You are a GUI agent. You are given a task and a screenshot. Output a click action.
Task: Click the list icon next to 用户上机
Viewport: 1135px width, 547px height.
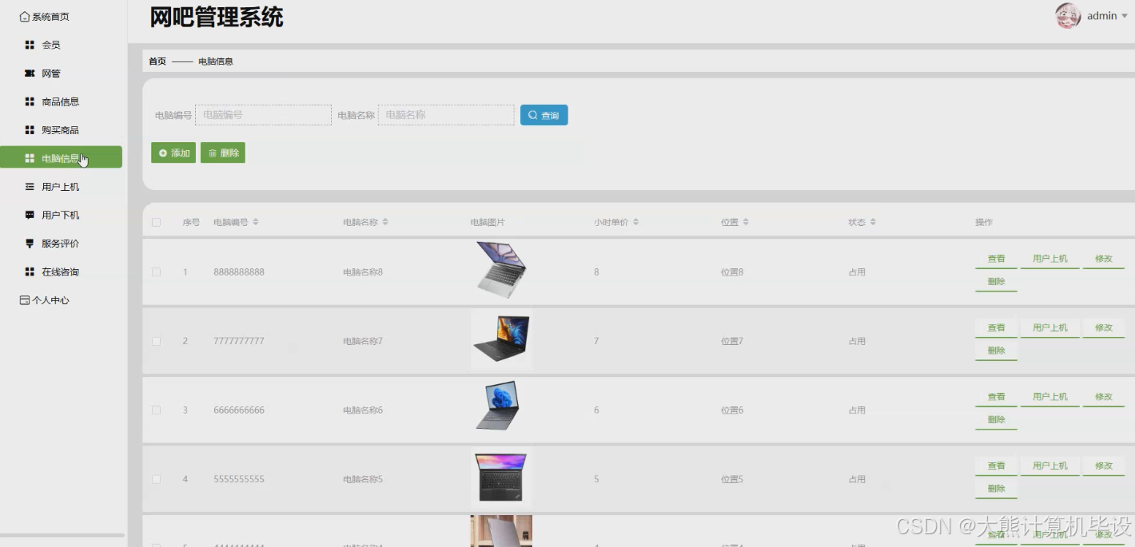click(x=30, y=187)
